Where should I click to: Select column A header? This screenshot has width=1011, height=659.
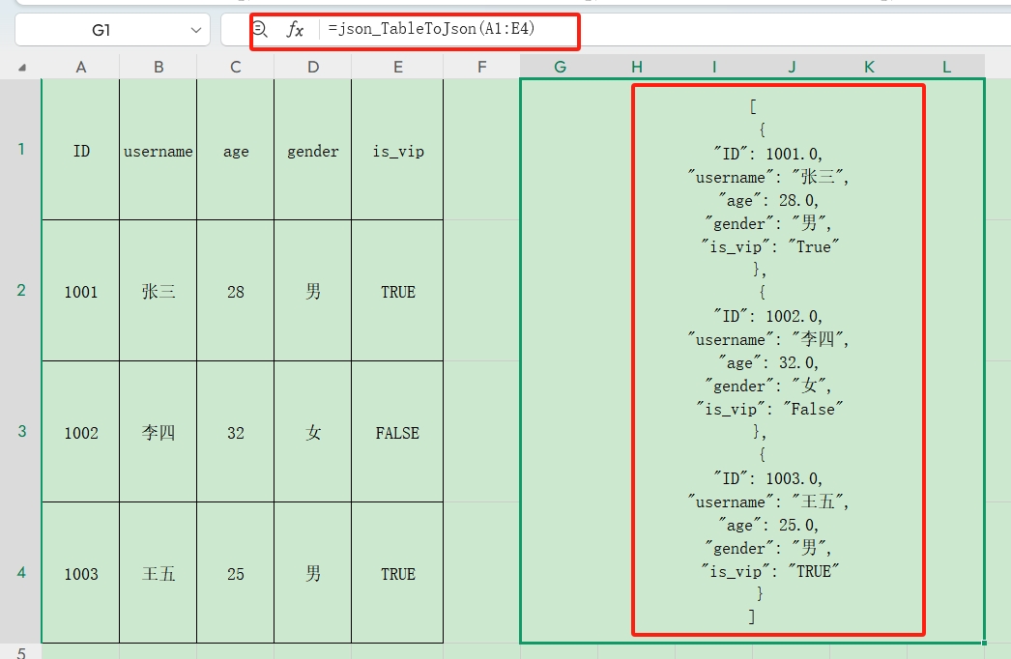pos(80,67)
